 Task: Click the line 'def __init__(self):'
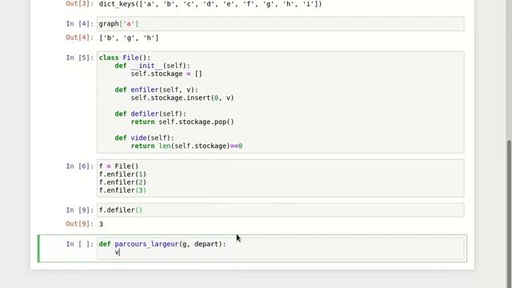152,66
